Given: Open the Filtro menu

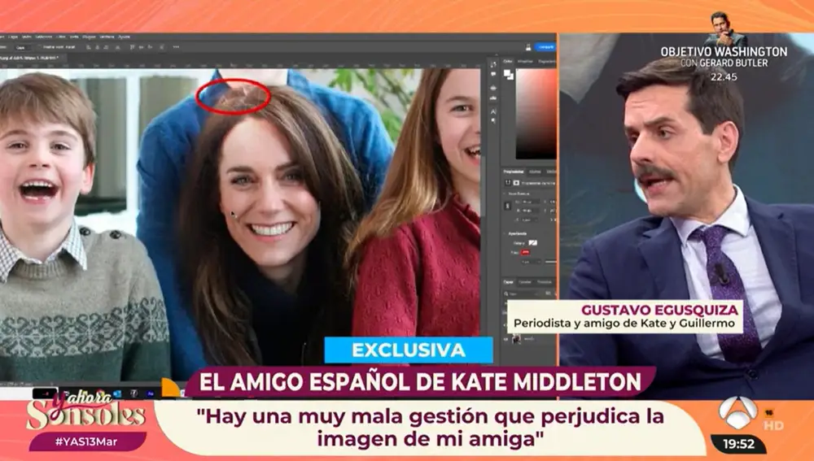Looking at the screenshot, I should tap(61, 37).
